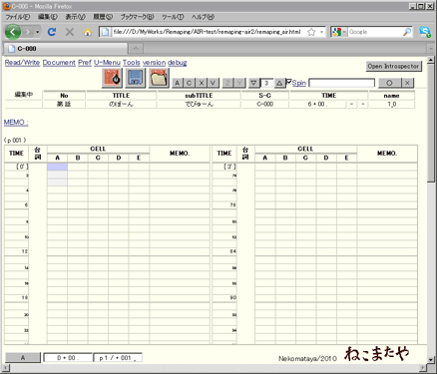Click the small A toolbar button

178,83
